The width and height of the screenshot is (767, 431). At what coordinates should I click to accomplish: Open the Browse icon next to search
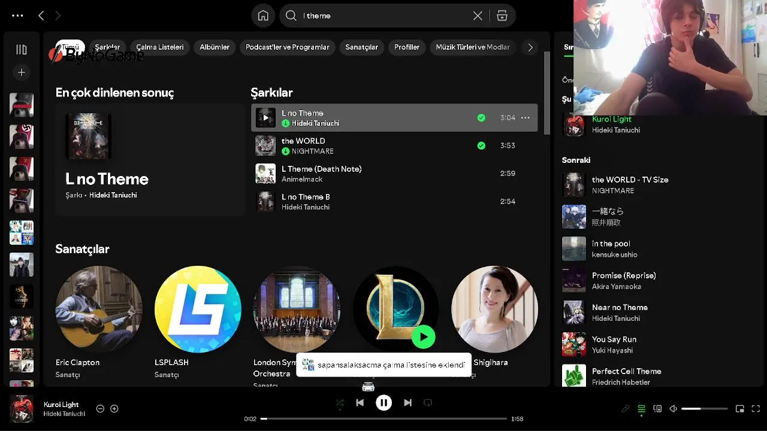pos(502,16)
